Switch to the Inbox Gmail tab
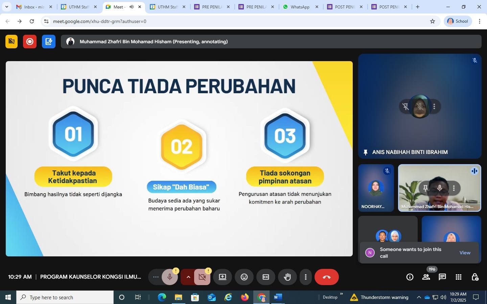Image resolution: width=487 pixels, height=304 pixels. [x=34, y=7]
